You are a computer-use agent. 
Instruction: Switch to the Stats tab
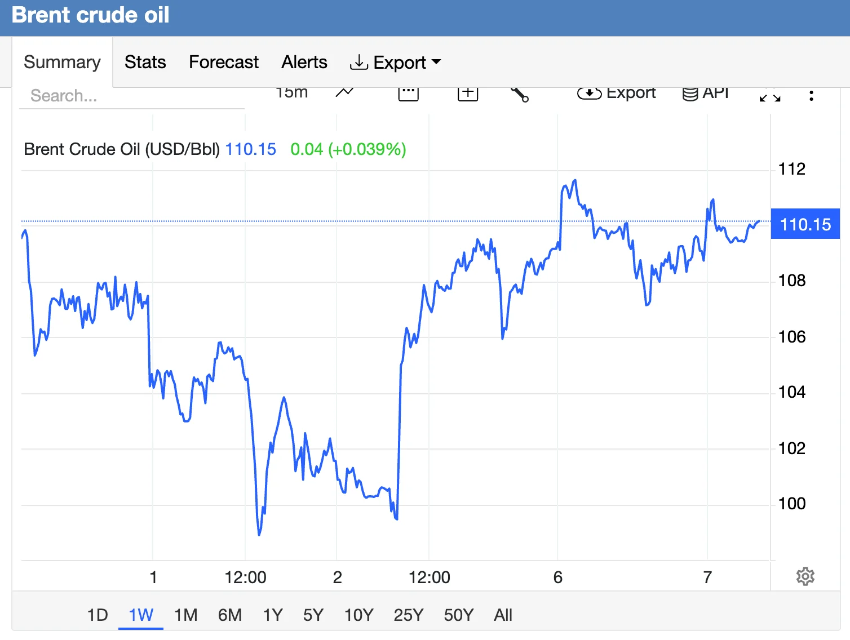coord(145,62)
